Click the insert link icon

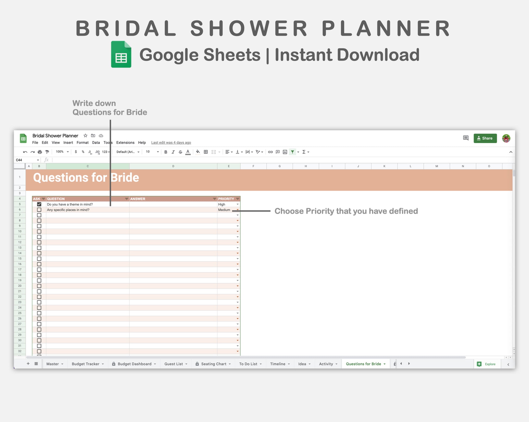point(270,152)
